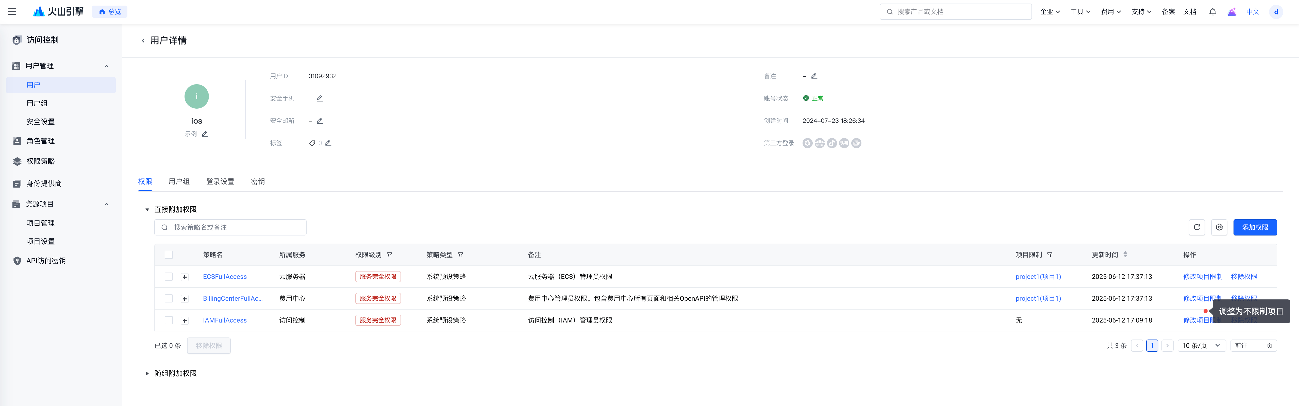This screenshot has width=1299, height=406.
Task: Click the user avatar circle labeled i
Action: pyautogui.click(x=197, y=96)
